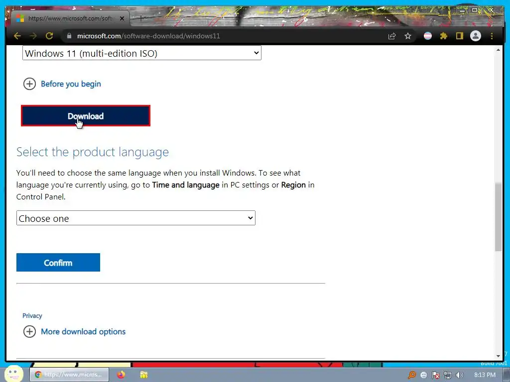Click the orange search tray icon
This screenshot has height=382, width=510.
coord(412,375)
